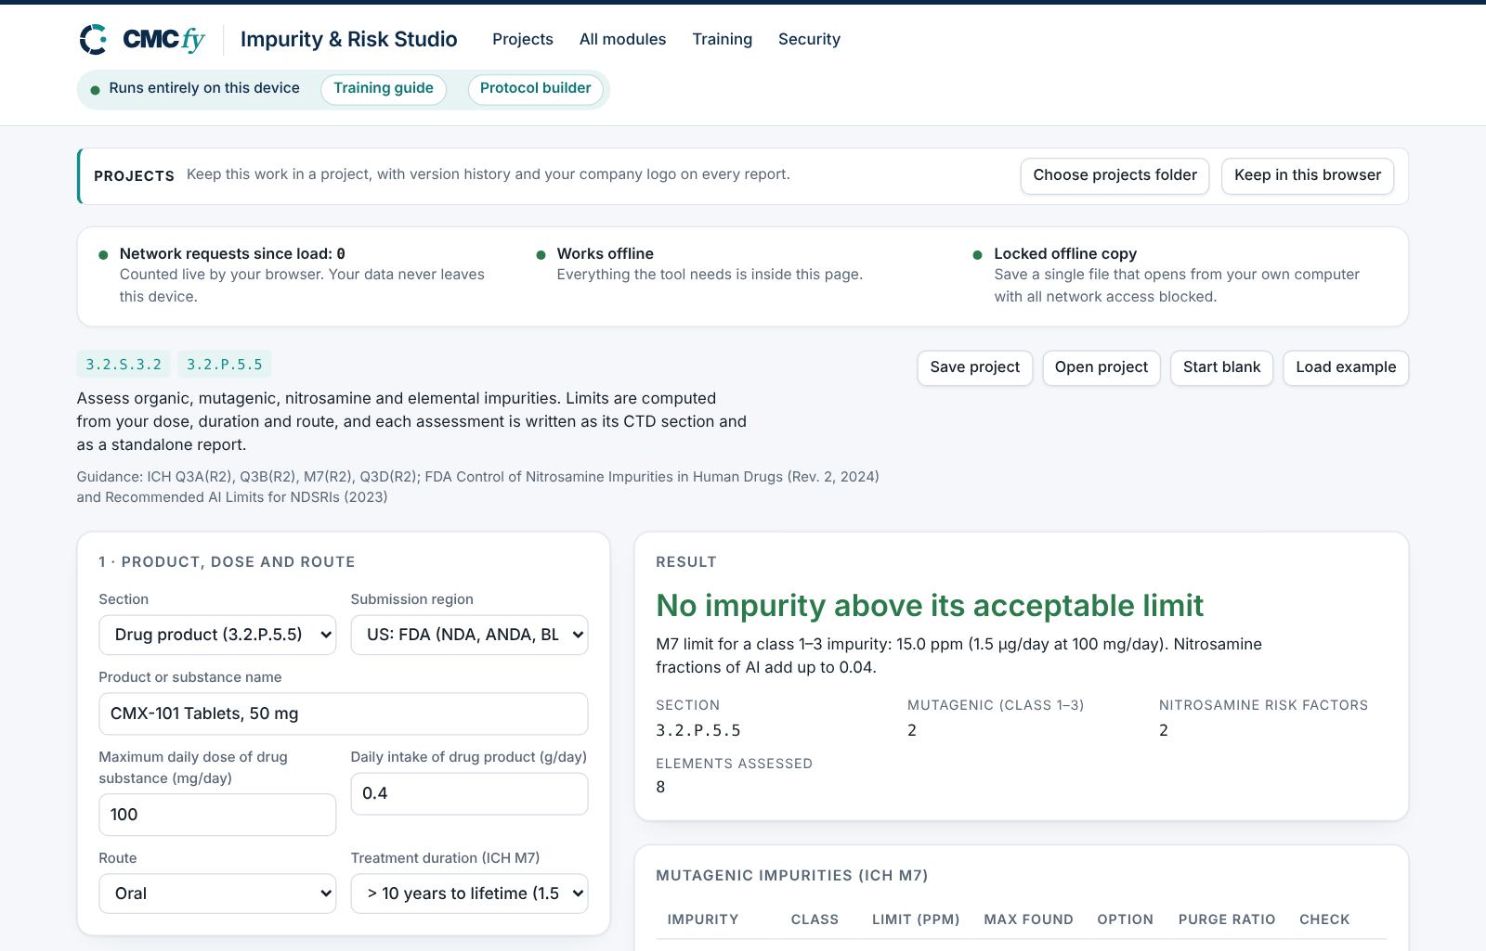Click the Purge Ratio column header
The image size is (1486, 951).
(x=1227, y=919)
